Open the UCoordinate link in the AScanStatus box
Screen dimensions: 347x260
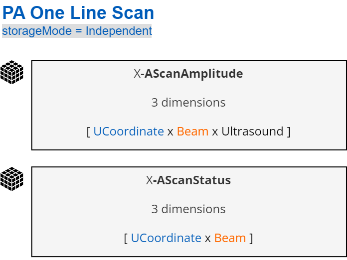tap(166, 238)
